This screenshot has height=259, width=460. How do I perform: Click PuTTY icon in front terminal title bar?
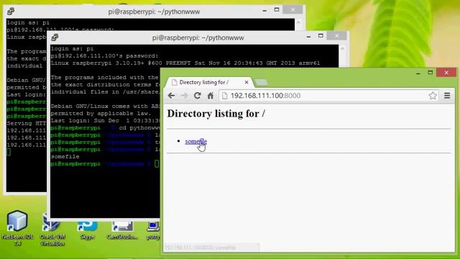click(x=55, y=37)
